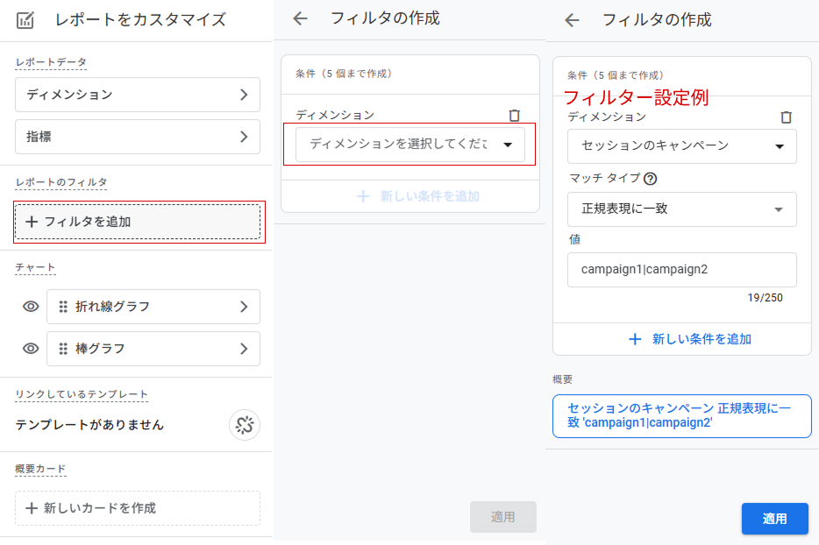The width and height of the screenshot is (819, 545).
Task: Click the value field containing campaign1|campaign2
Action: [681, 270]
